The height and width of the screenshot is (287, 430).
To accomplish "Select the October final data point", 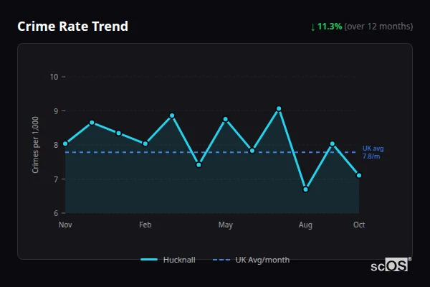I will click(x=359, y=175).
